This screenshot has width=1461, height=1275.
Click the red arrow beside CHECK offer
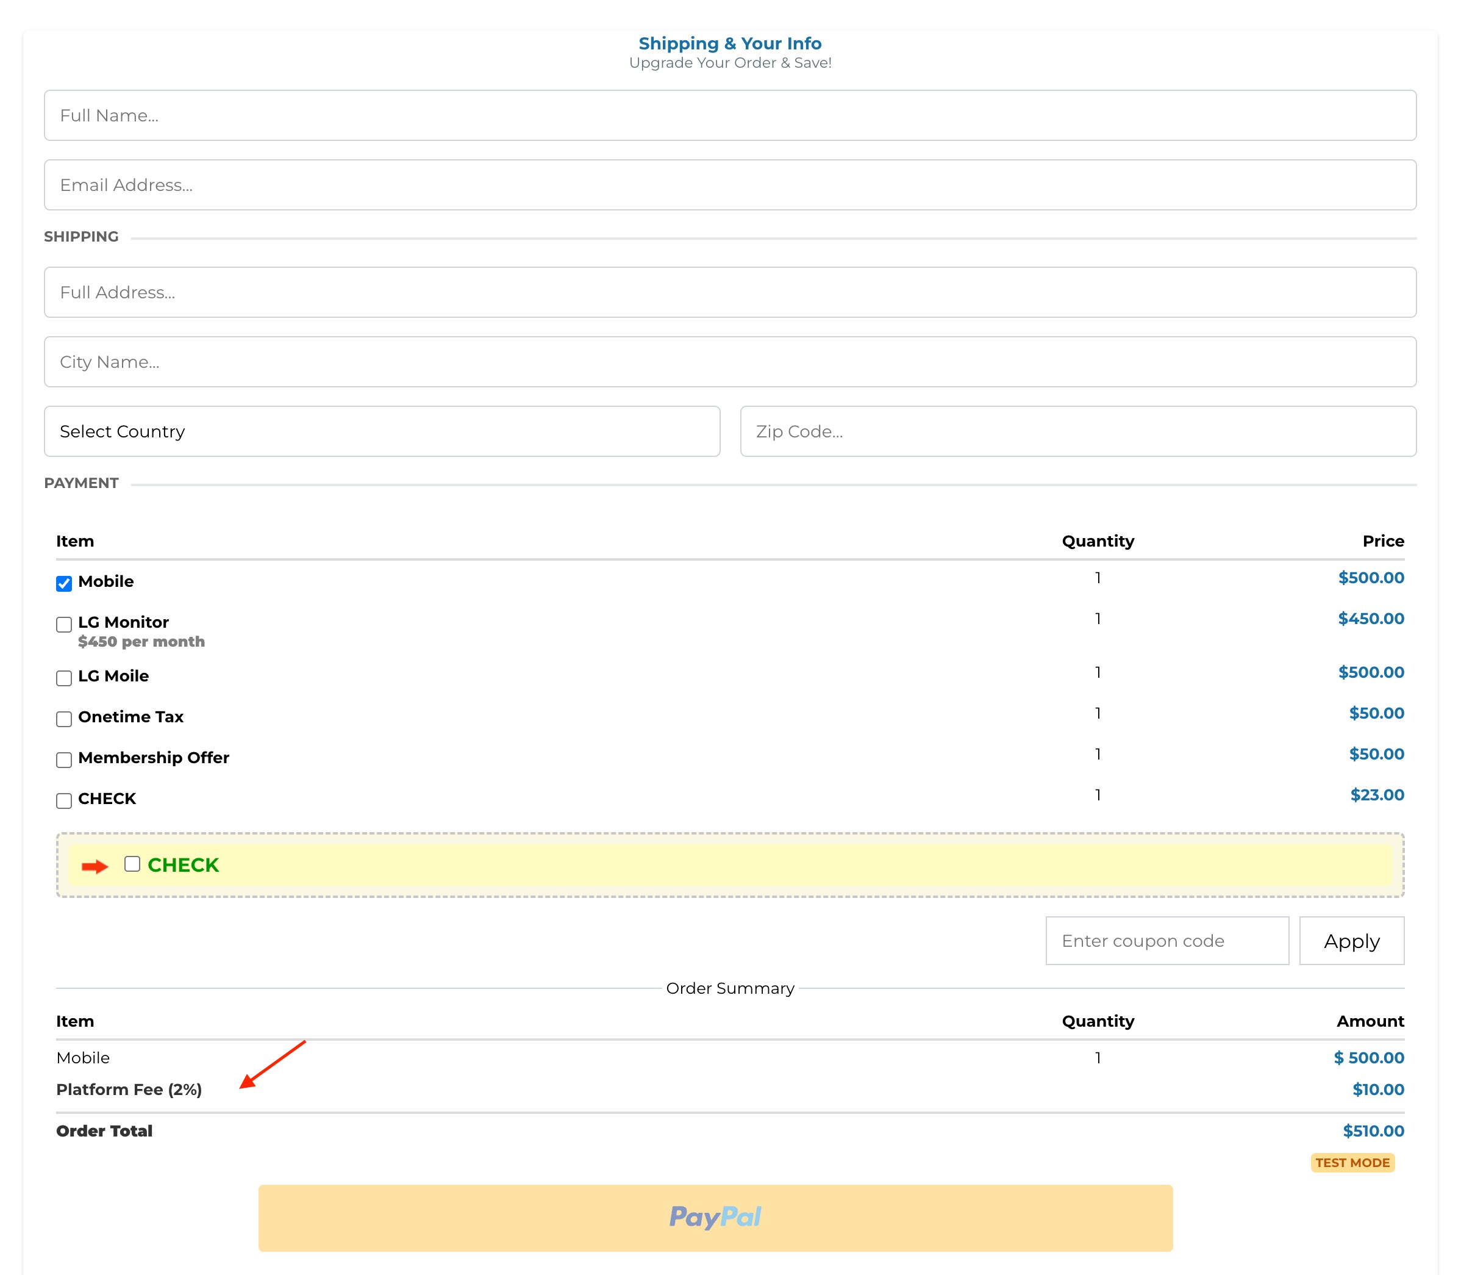95,866
